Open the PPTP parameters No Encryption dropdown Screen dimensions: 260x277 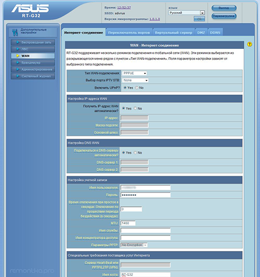134,245
